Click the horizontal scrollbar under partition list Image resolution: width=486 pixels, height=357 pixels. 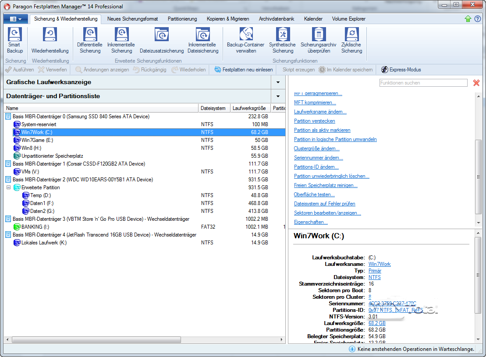tap(96, 339)
